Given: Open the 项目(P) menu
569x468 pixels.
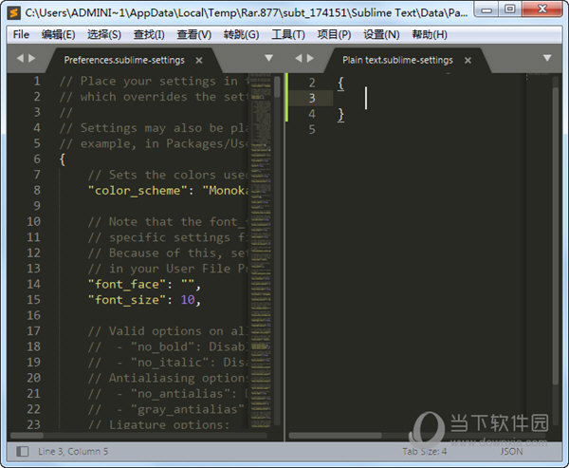Looking at the screenshot, I should pyautogui.click(x=334, y=34).
